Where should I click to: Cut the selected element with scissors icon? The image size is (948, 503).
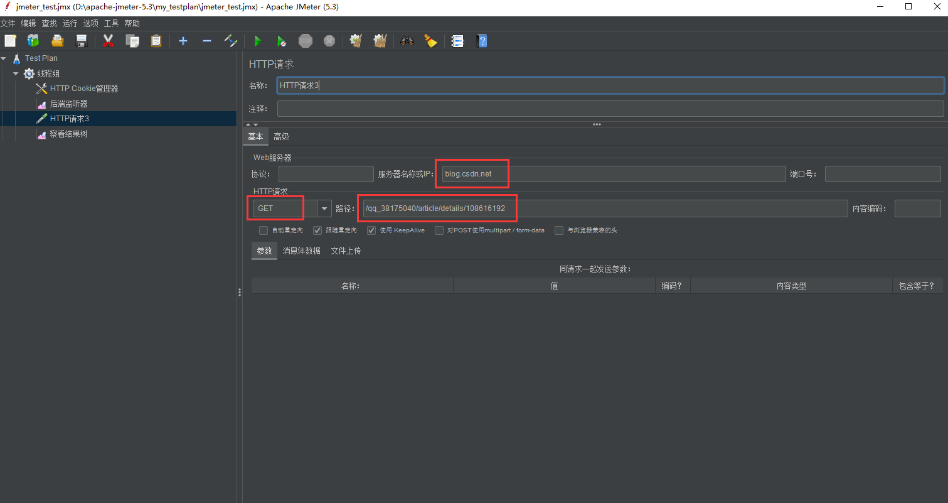pos(108,41)
